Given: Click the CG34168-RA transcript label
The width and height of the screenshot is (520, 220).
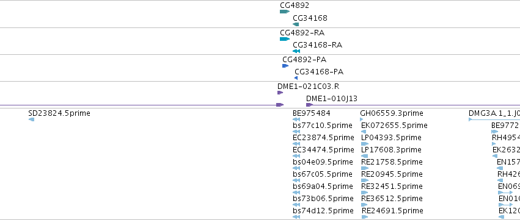Looking at the screenshot, I should [x=317, y=44].
